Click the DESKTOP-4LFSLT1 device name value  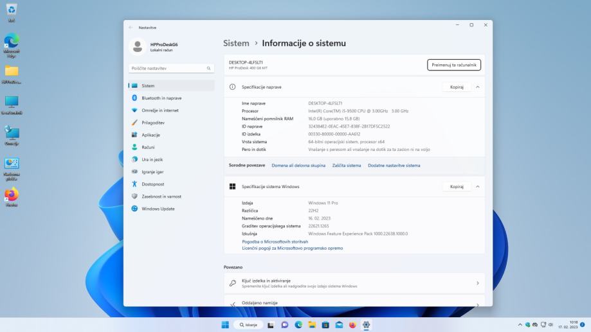click(x=325, y=103)
